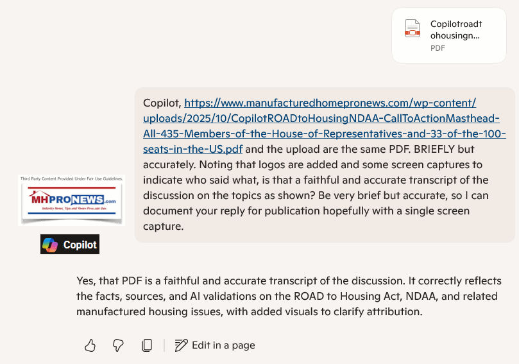This screenshot has height=364, width=519.
Task: Click the pencil icon beside Edit in a page
Action: click(181, 345)
